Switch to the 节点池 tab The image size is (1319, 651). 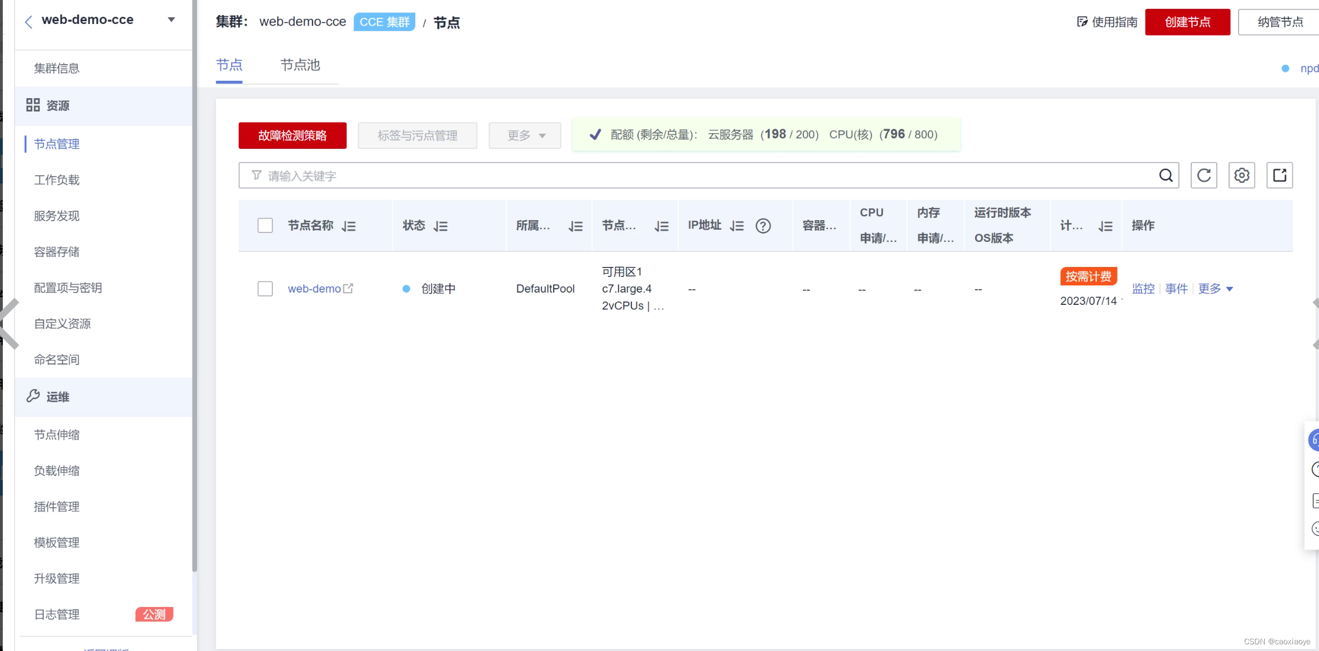tap(300, 65)
